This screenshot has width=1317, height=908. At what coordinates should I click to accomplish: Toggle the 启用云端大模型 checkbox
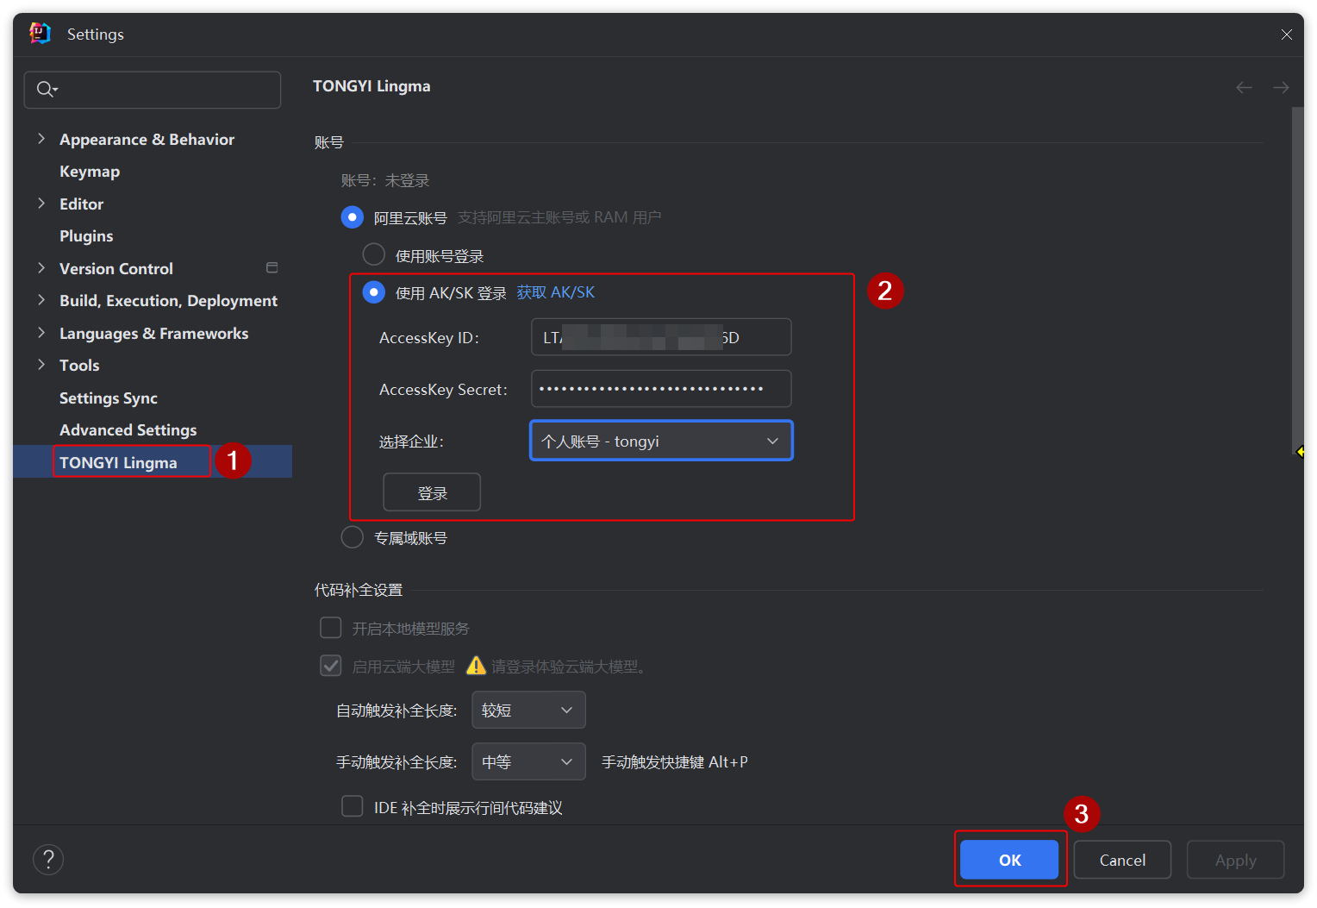330,665
